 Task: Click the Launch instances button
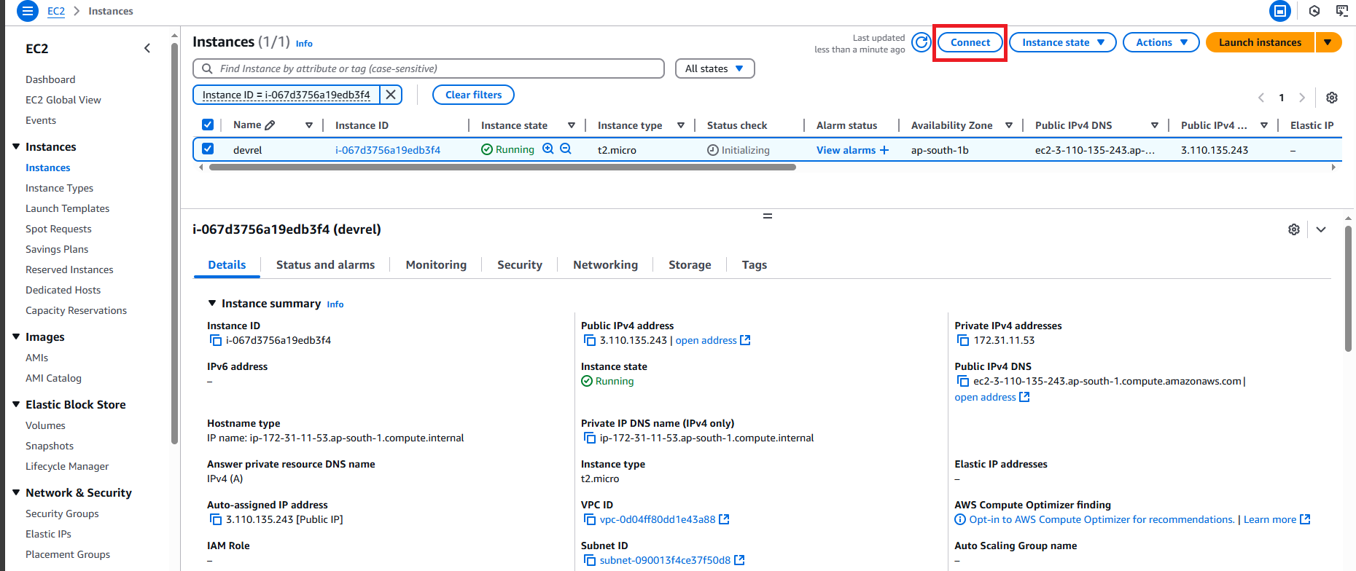[1260, 42]
